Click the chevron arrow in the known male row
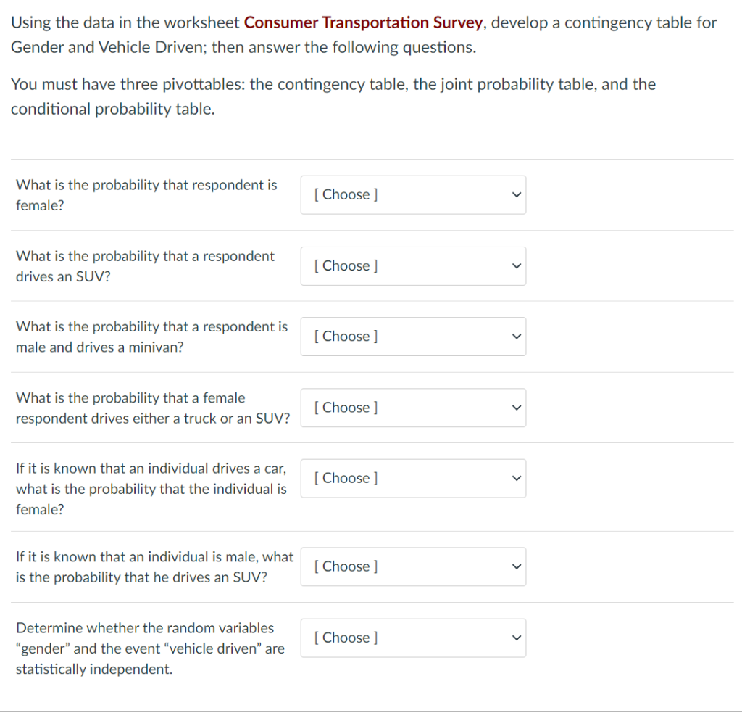The height and width of the screenshot is (713, 742). click(x=515, y=566)
